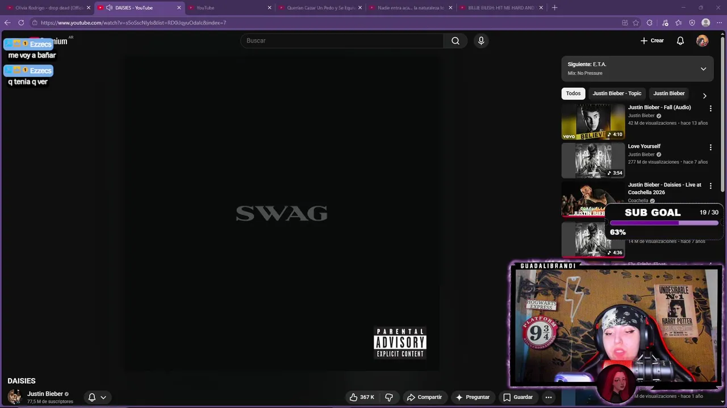Click the Preguntar button
The image size is (727, 408).
[x=473, y=397]
